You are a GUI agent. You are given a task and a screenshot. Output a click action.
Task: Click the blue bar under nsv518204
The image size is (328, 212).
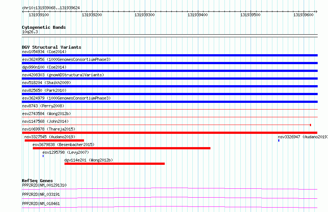(x=170, y=86)
